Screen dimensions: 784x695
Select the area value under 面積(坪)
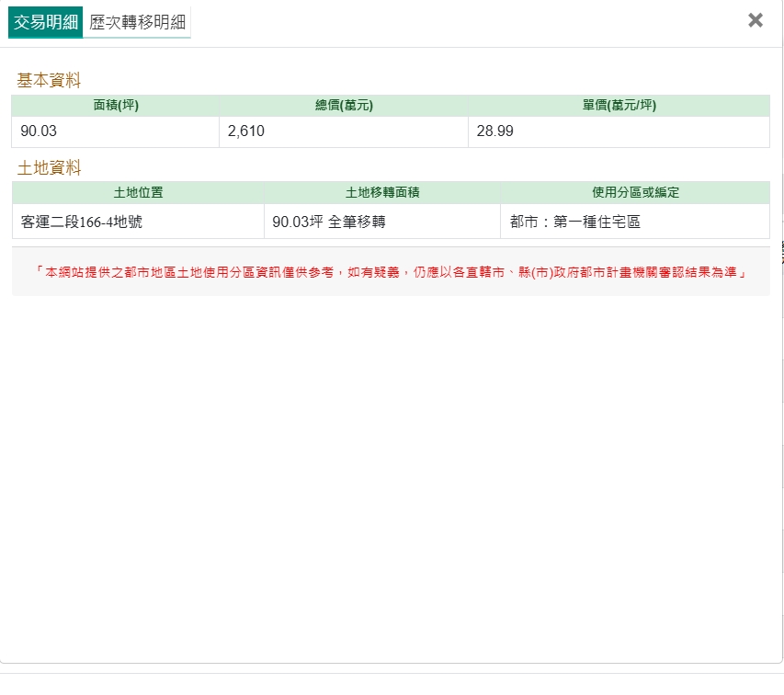click(39, 131)
